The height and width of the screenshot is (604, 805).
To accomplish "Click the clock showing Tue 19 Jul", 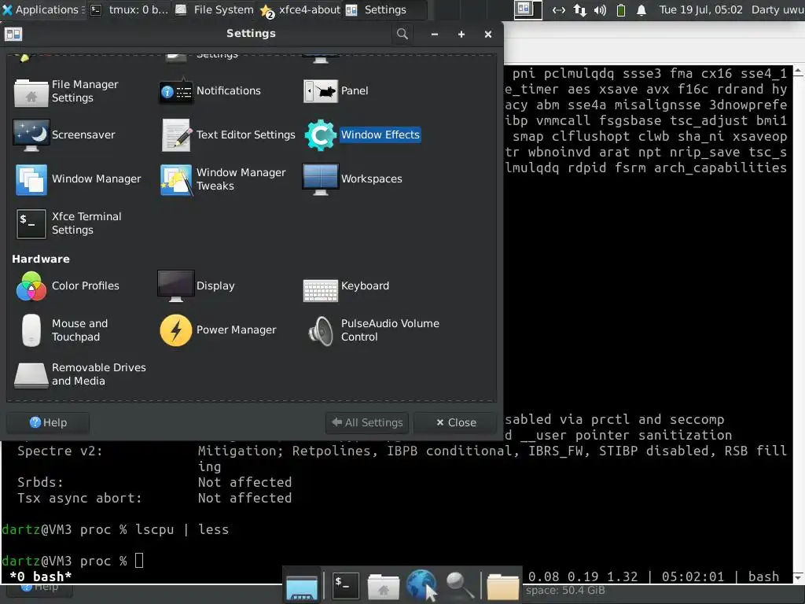I will 700,9.
